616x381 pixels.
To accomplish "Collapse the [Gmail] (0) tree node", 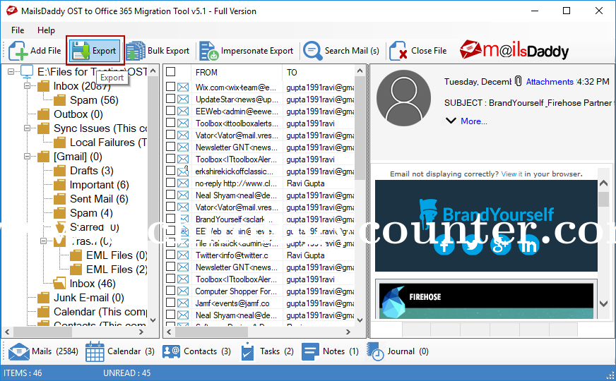I will point(27,156).
